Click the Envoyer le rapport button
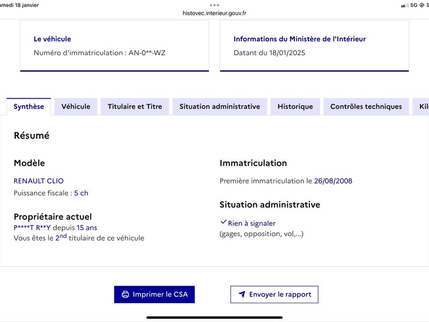Viewport: 429px width, 322px height. click(275, 294)
